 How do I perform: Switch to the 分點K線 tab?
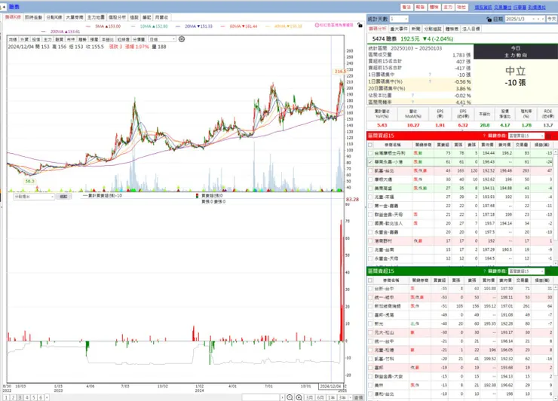click(x=54, y=17)
